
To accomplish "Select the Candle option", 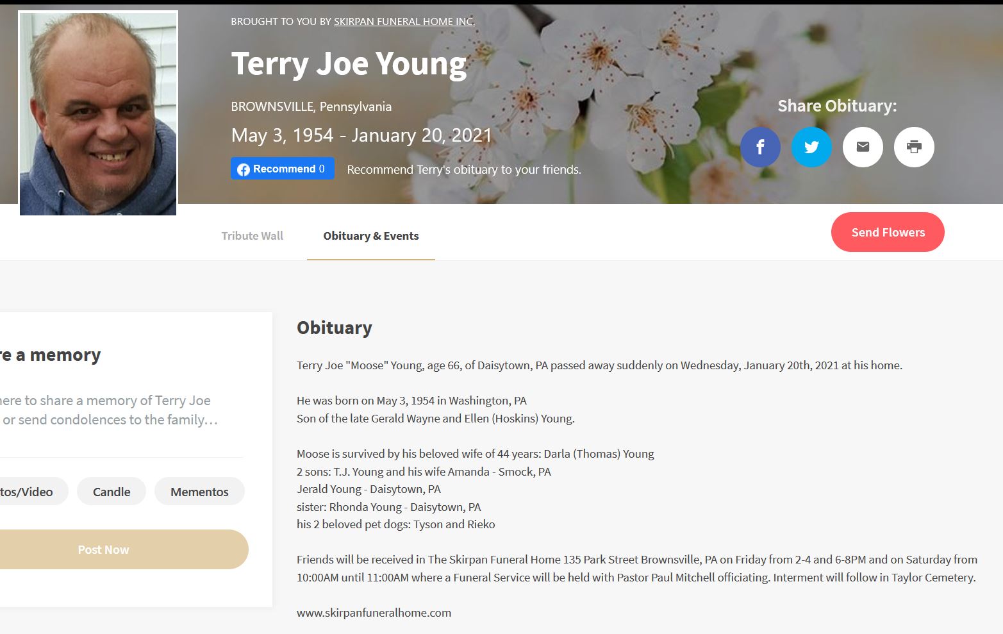I will (112, 492).
